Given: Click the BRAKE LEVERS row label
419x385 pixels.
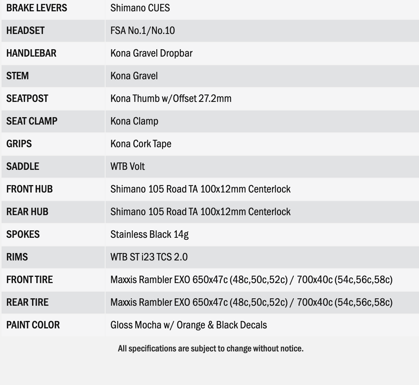Looking at the screenshot, I should [x=36, y=8].
